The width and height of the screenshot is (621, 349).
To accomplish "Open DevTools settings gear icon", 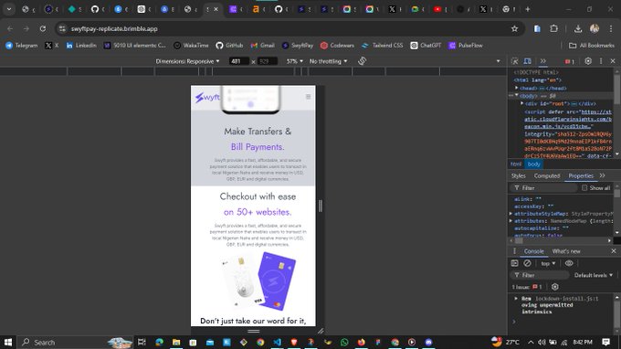I will [x=588, y=61].
